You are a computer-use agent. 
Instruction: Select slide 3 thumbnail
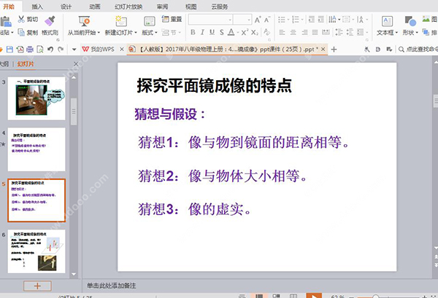(x=36, y=98)
